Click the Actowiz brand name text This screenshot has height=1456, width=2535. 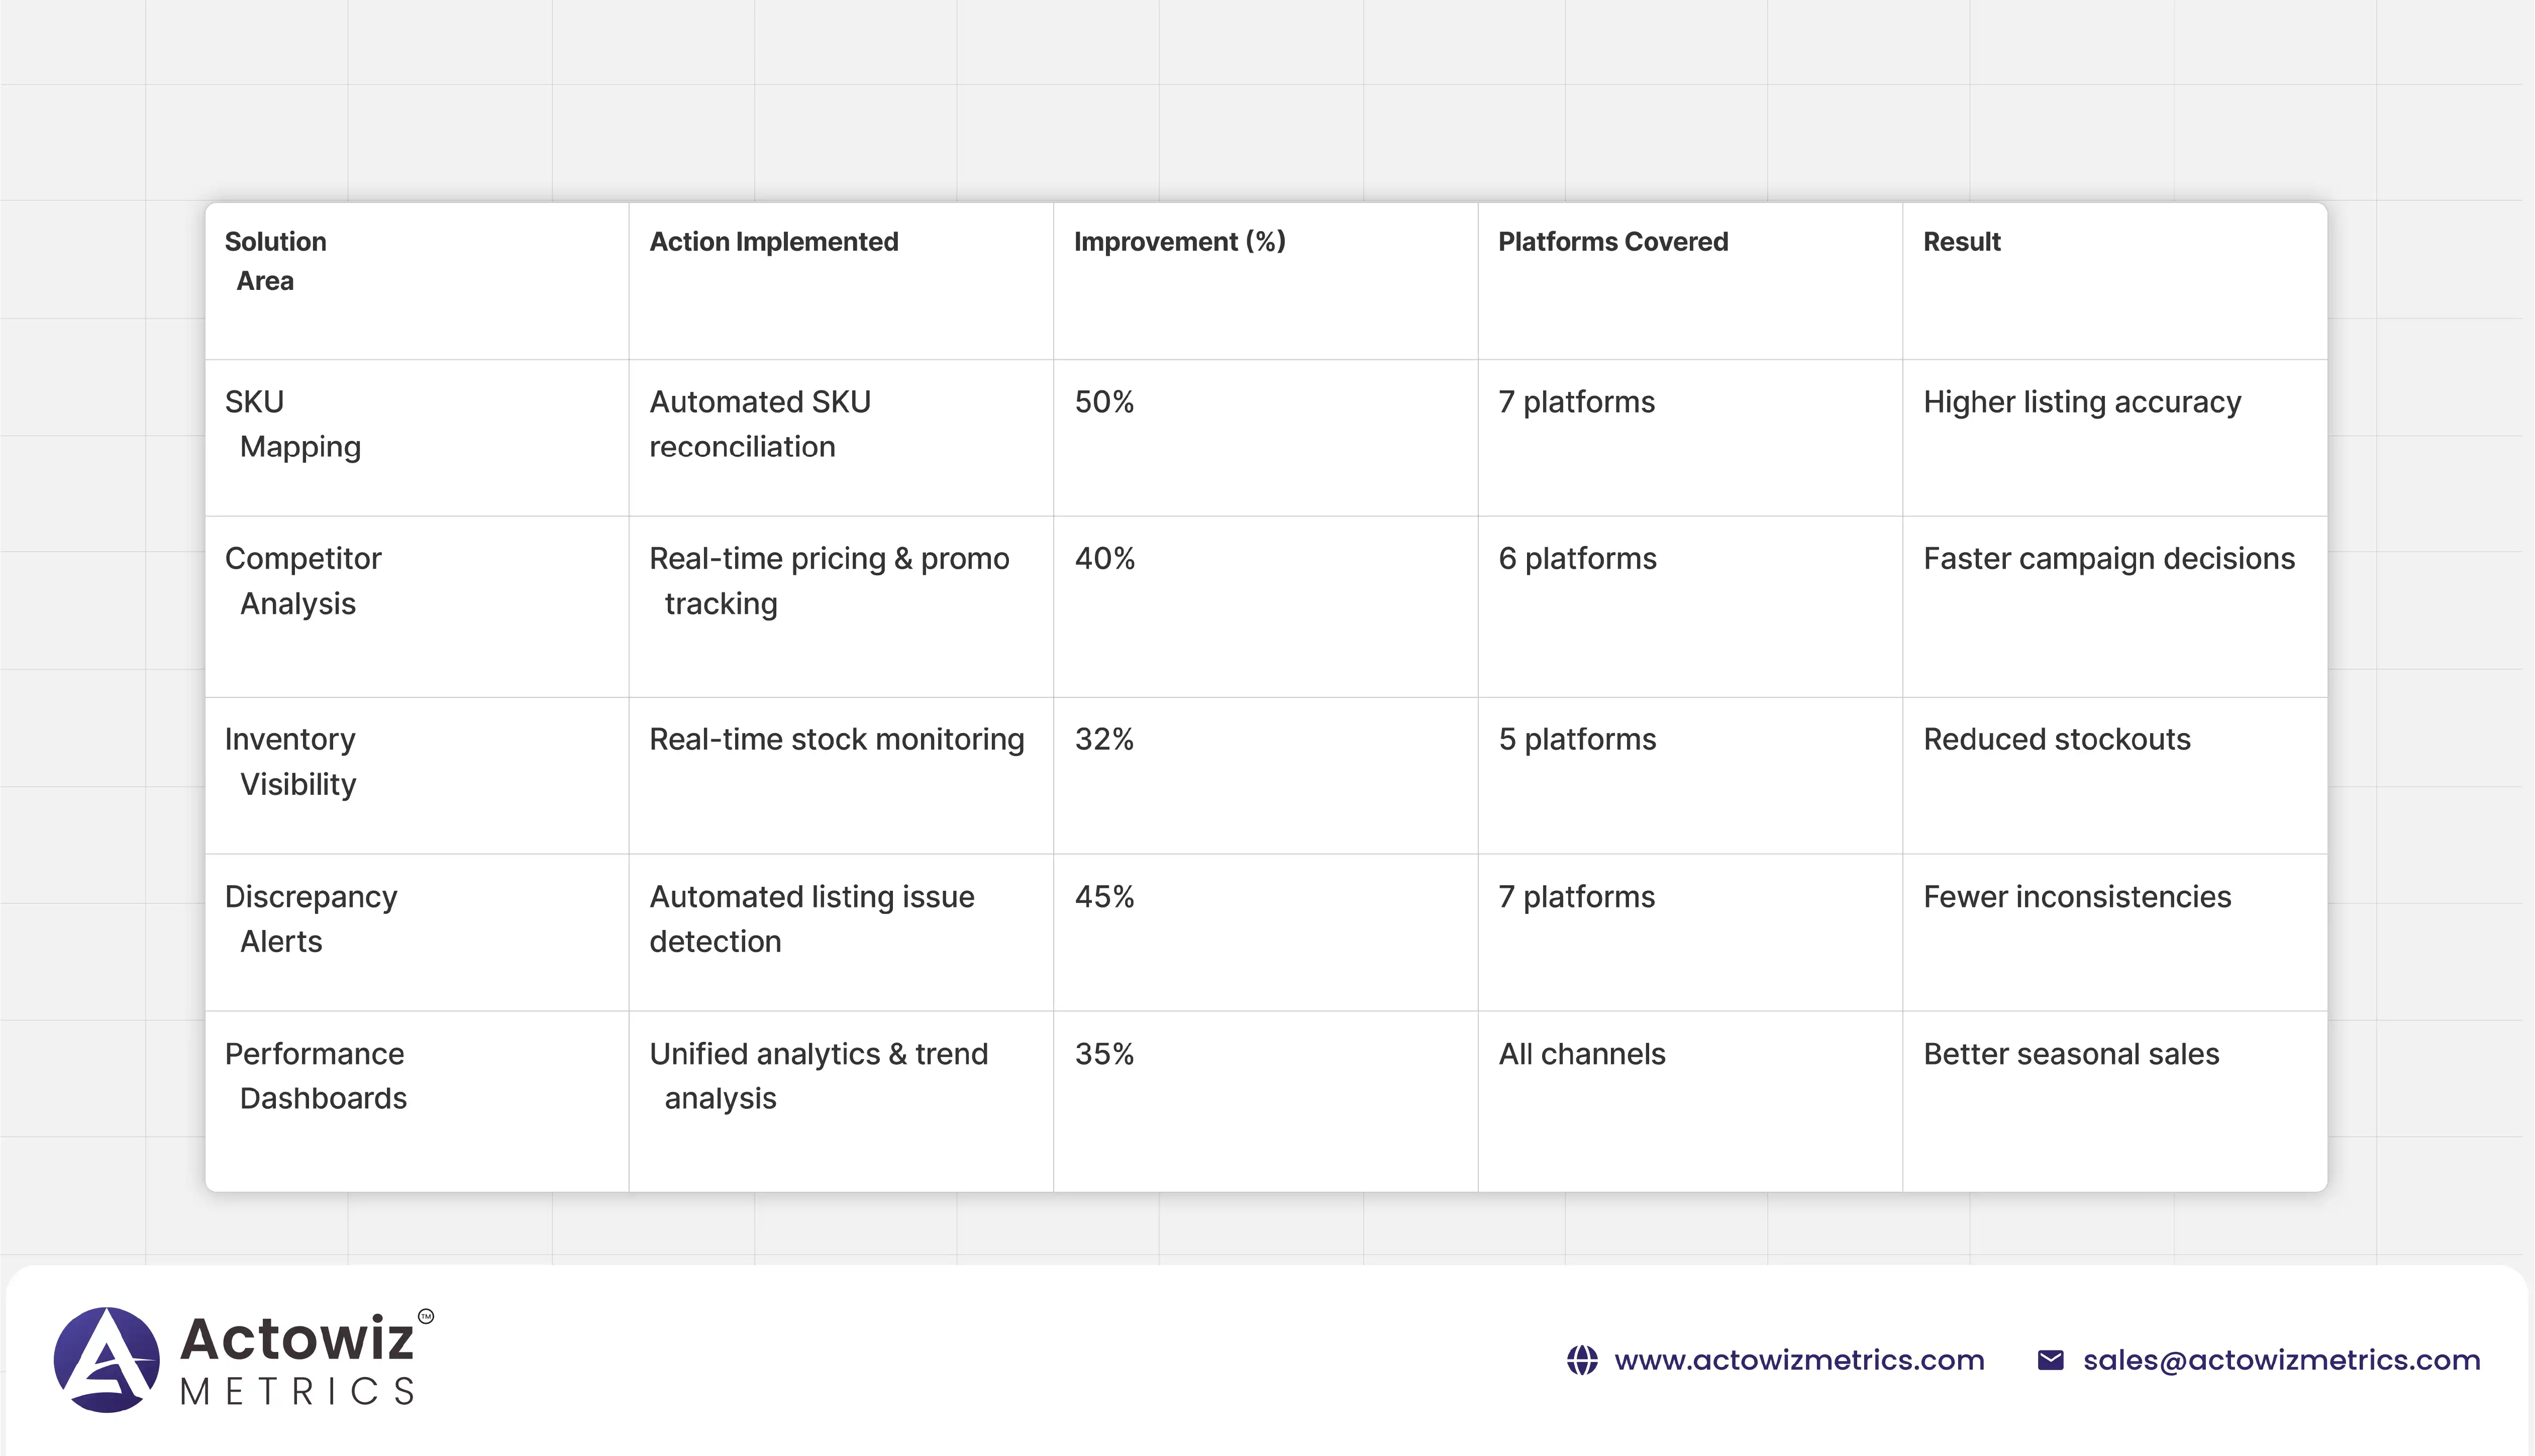(x=297, y=1338)
